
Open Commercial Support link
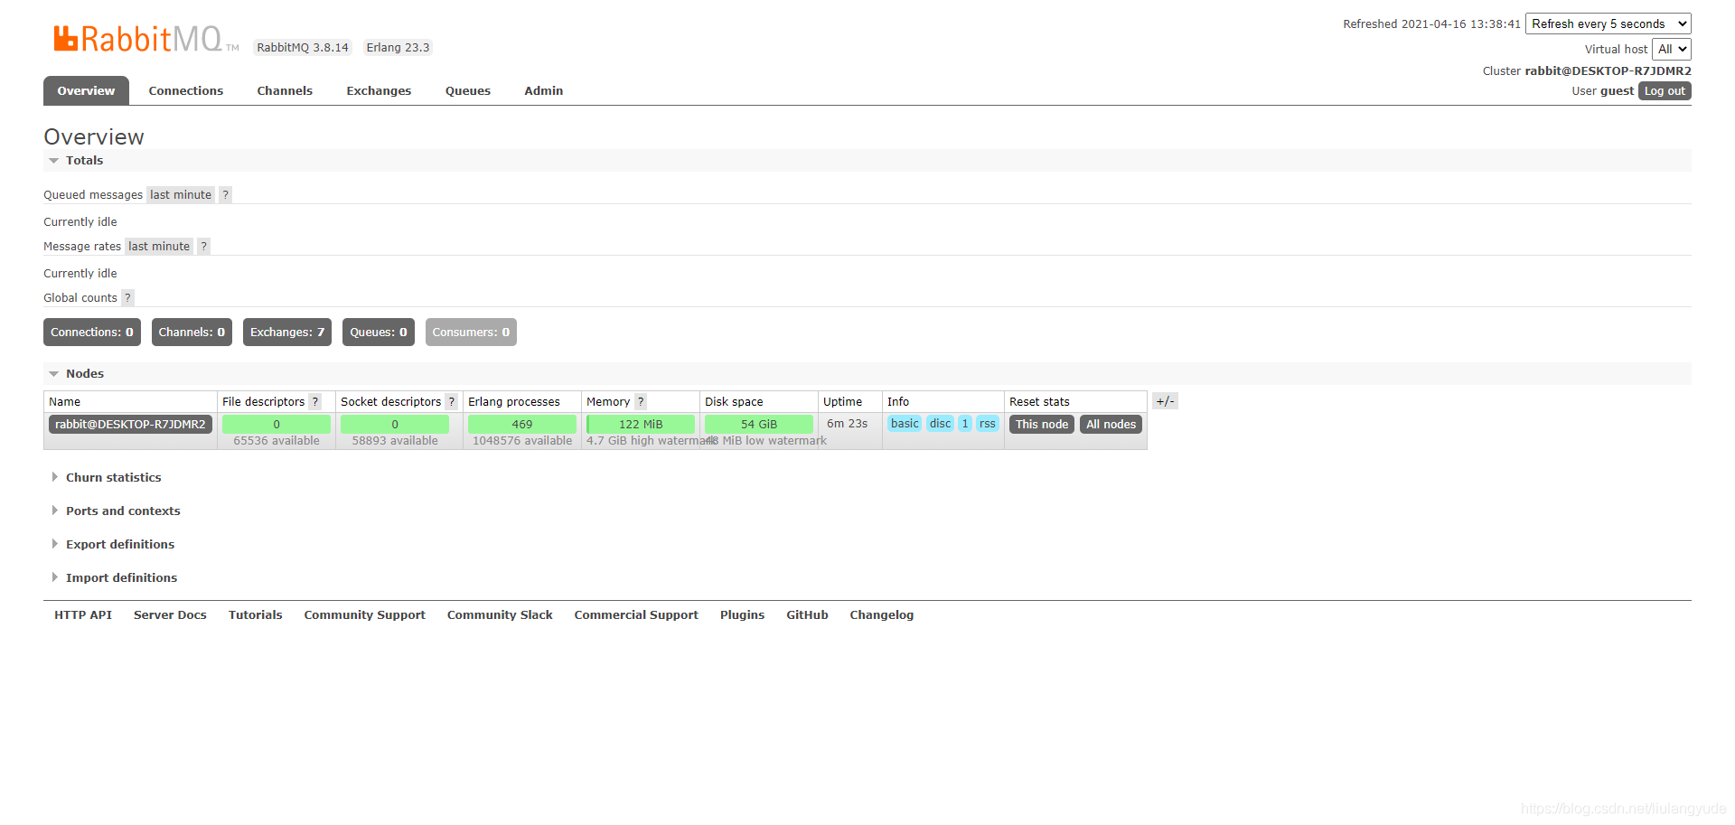636,615
